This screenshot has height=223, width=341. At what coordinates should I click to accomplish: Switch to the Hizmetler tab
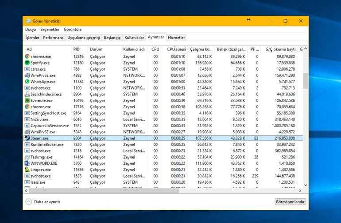click(176, 38)
